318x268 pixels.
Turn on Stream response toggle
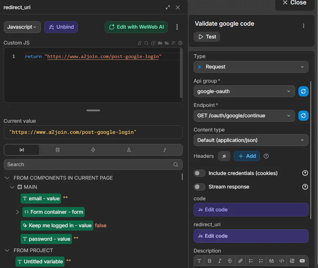[199, 187]
